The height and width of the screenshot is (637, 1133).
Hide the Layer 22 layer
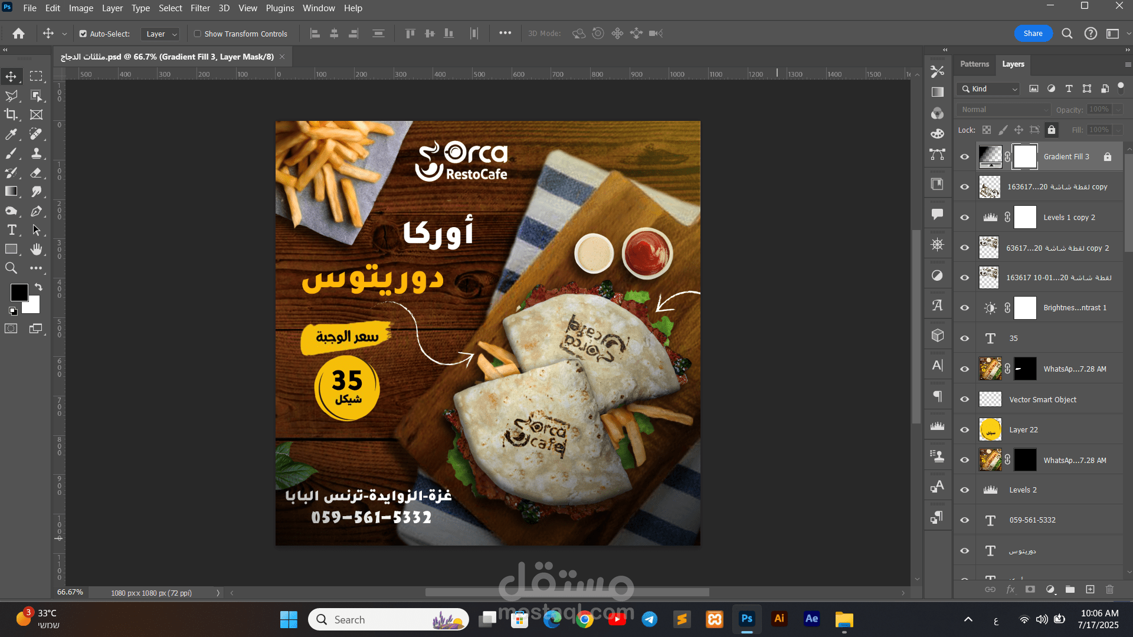coord(965,430)
